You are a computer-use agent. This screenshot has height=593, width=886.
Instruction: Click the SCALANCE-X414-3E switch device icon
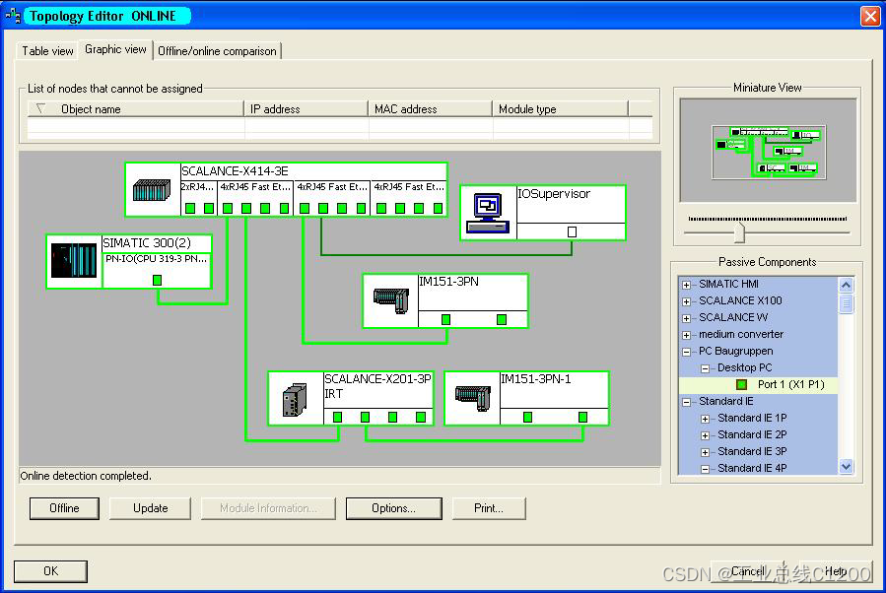click(x=152, y=190)
